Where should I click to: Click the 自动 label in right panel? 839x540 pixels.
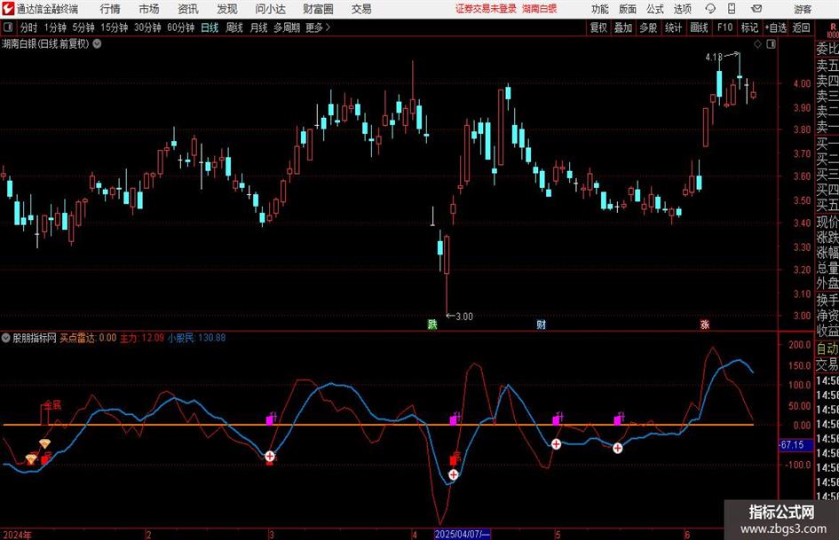click(827, 348)
